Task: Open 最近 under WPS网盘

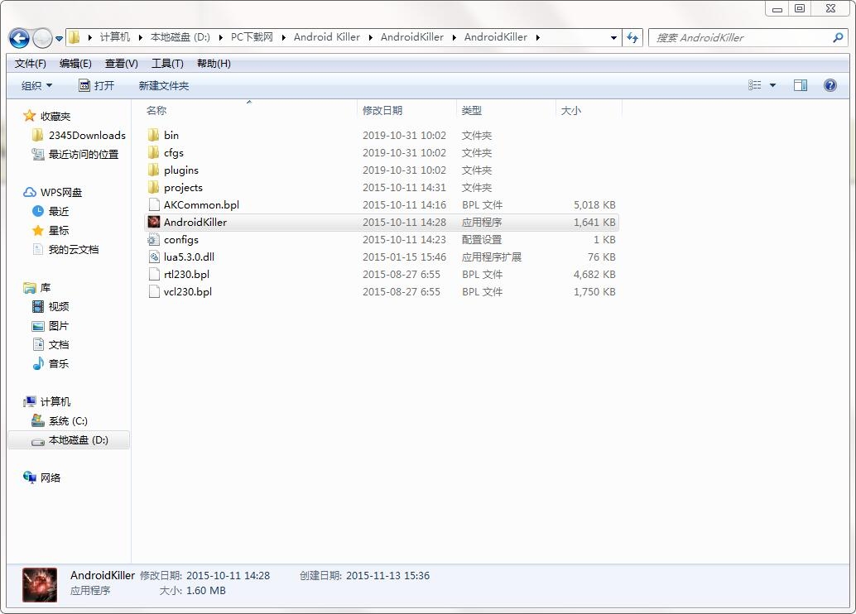Action: pos(50,211)
